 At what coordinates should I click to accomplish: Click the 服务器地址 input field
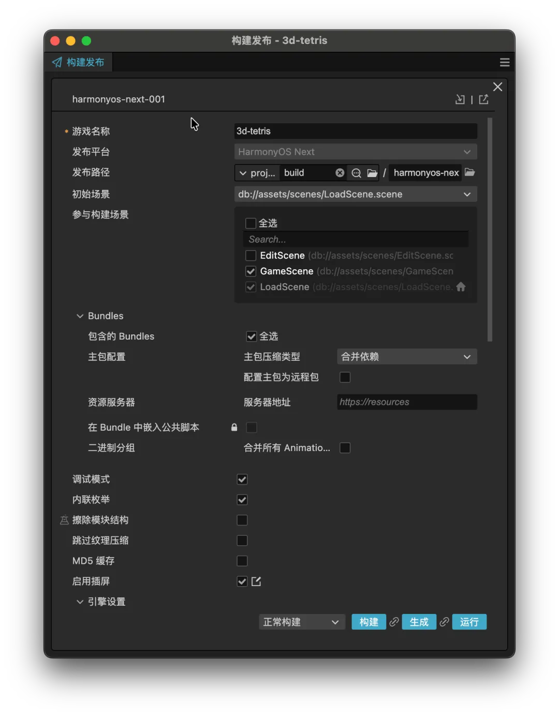coord(406,402)
